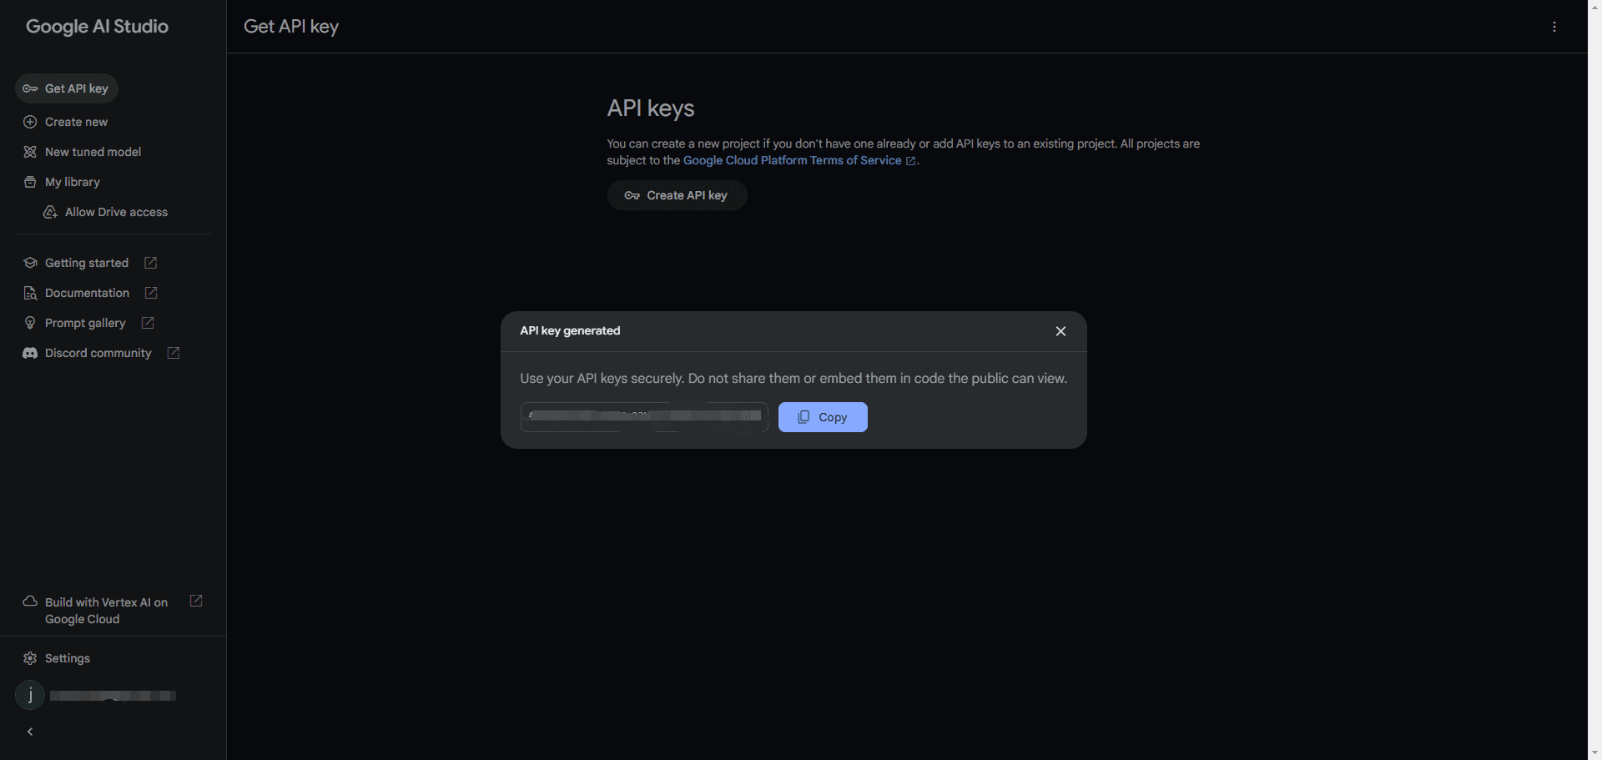Viewport: 1602px width, 760px height.
Task: Click the Documentation page icon
Action: click(x=30, y=293)
